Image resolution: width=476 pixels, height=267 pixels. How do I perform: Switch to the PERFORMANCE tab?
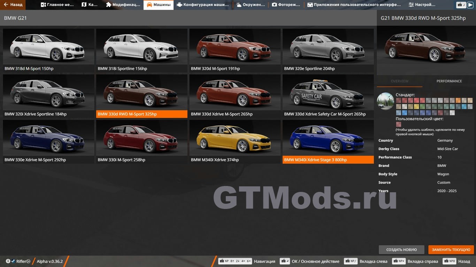[449, 81]
